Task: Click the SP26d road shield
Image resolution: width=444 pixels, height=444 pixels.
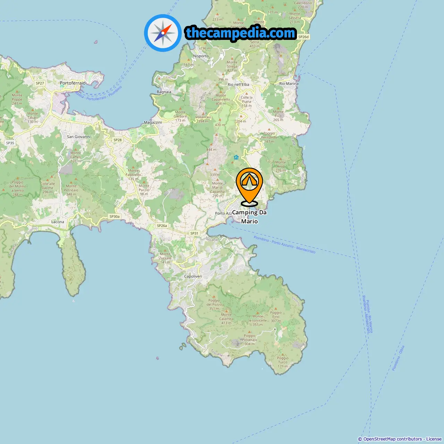Action: [x=304, y=37]
